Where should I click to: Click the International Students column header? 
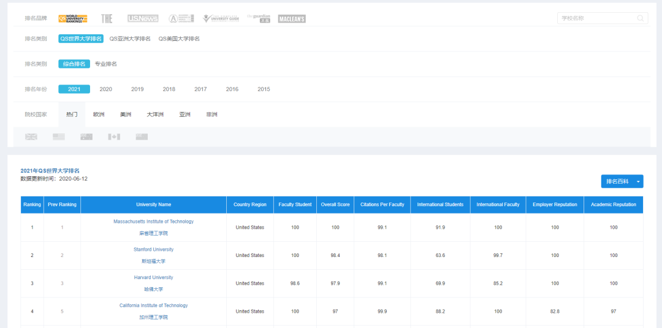coord(440,204)
